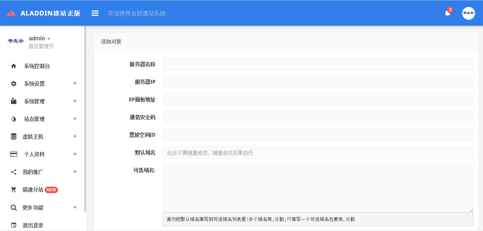Expand the 站点管理 submenu plus
The width and height of the screenshot is (483, 231).
pos(75,119)
